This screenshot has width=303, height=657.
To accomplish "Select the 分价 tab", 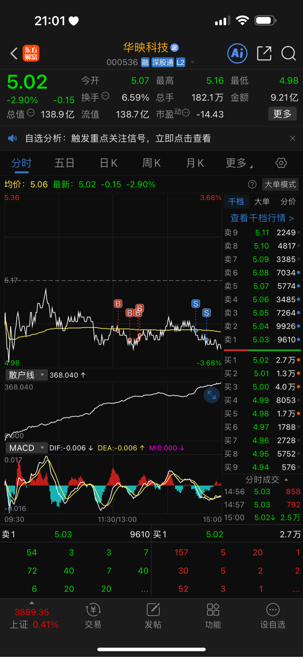I will [x=288, y=202].
